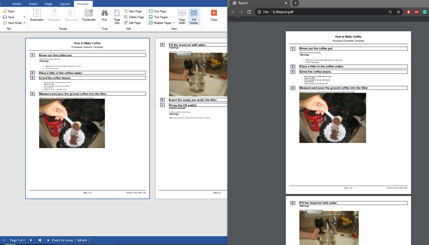This screenshot has width=429, height=245.
Task: Switch to the Layout ribbon tab
Action: [x=65, y=4]
